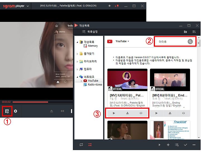Open the Tracklist video thumbnail
This screenshot has width=201, height=152.
click(170, 130)
